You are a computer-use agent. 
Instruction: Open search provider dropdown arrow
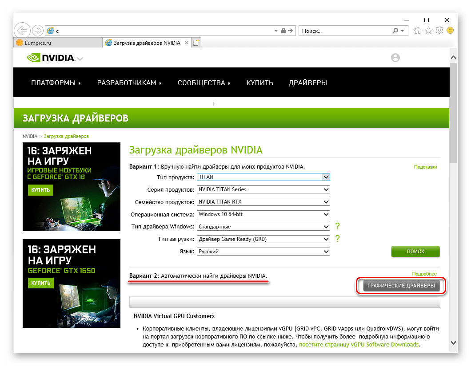coord(402,31)
